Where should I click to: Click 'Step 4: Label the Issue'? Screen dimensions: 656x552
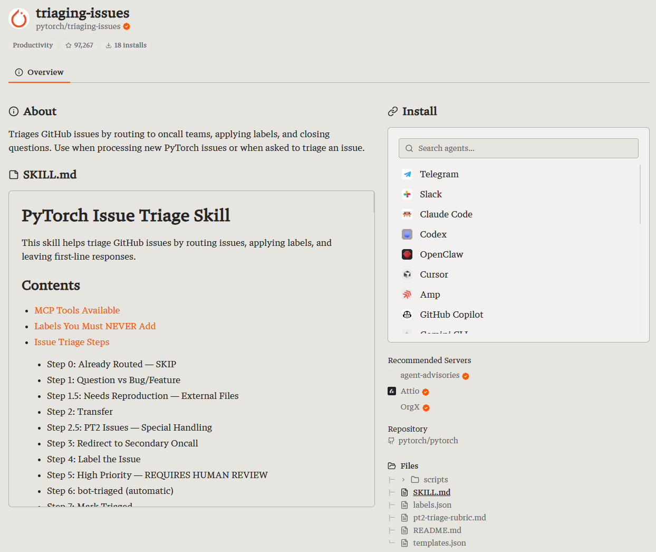pos(93,459)
